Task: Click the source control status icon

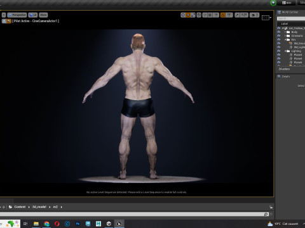Action: pyautogui.click(x=273, y=3)
